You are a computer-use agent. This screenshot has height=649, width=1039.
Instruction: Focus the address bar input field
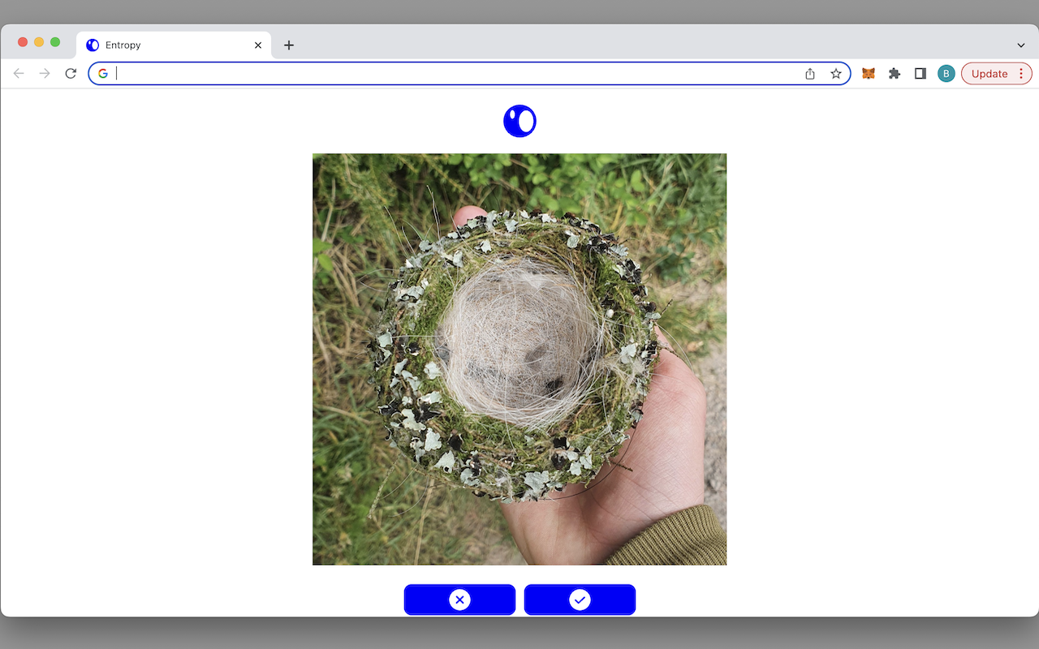pyautogui.click(x=455, y=74)
